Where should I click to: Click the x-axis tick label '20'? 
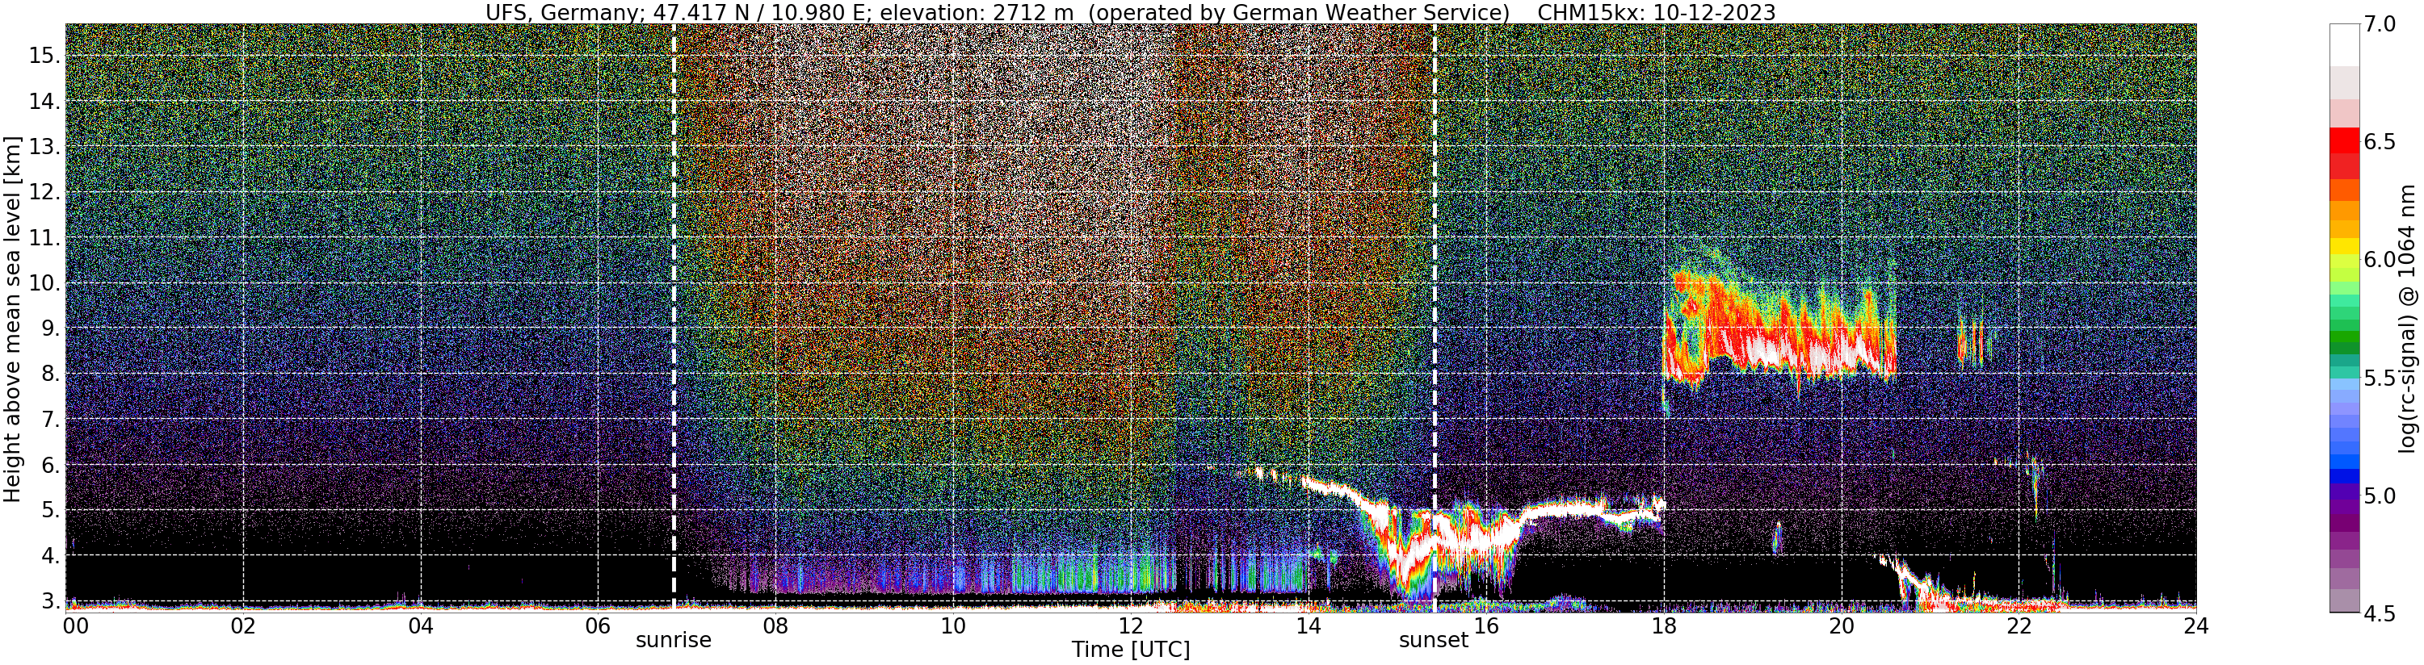[1841, 625]
